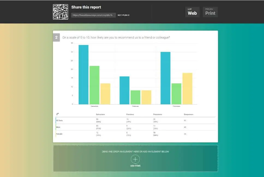The width and height of the screenshot is (264, 177).
Task: Click the yellow Promoters bar
Action: (187, 88)
